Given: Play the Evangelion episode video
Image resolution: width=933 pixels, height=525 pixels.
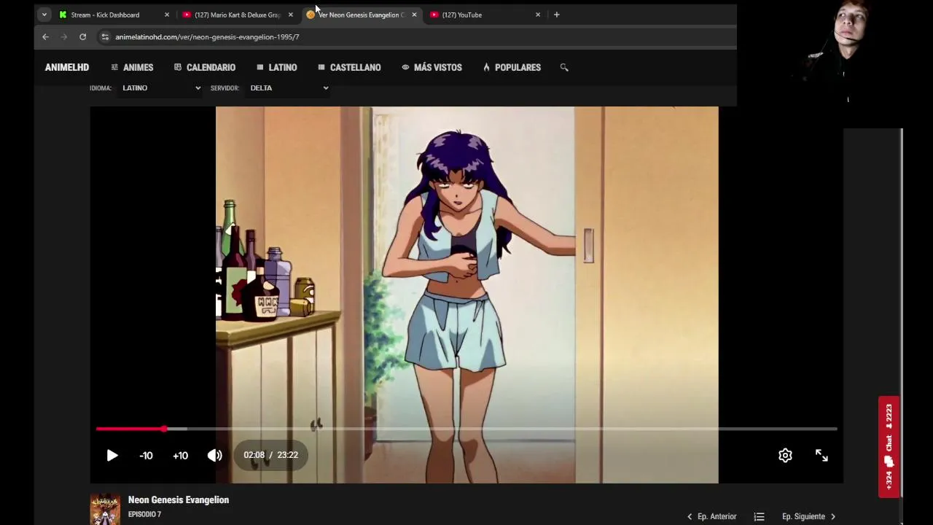Looking at the screenshot, I should 112,455.
